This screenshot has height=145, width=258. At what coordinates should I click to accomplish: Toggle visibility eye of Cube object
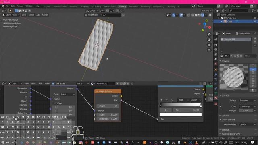pyautogui.click(x=255, y=21)
